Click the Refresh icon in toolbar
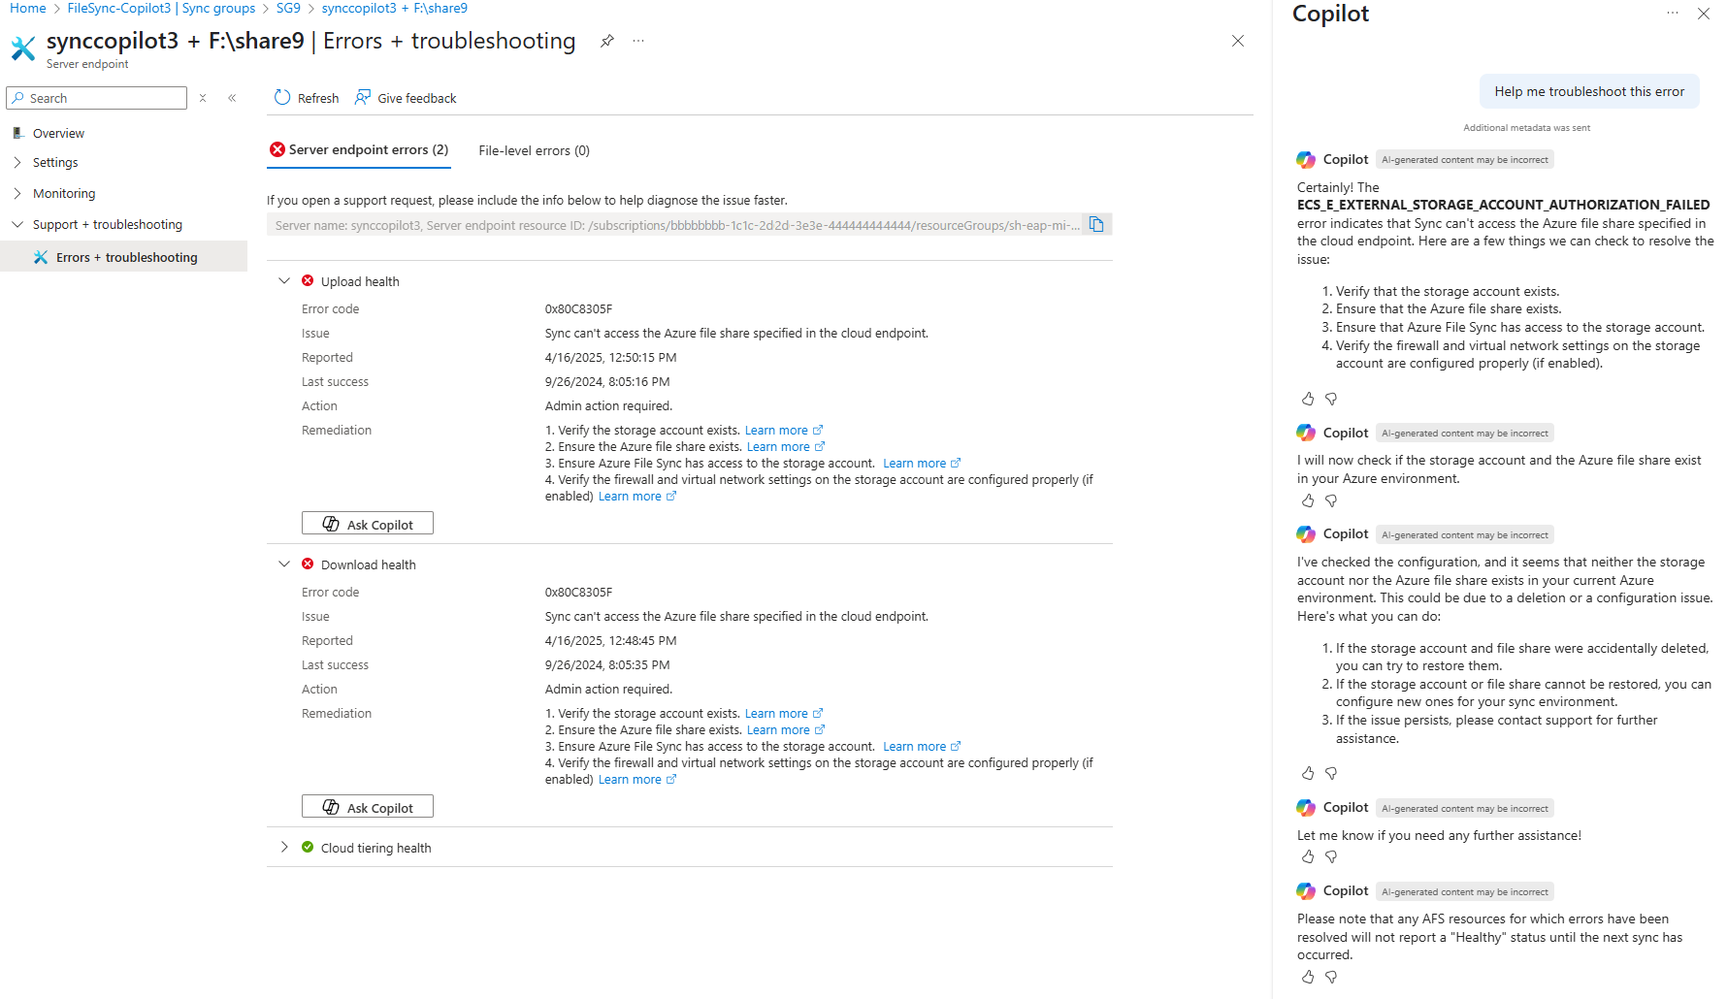The image size is (1727, 999). [282, 98]
